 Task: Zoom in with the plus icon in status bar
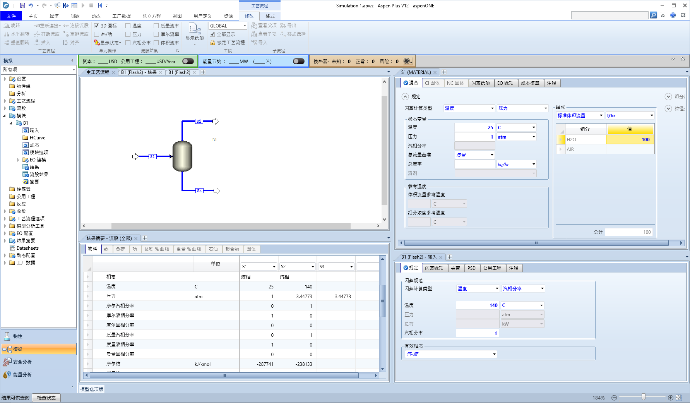[670, 398]
